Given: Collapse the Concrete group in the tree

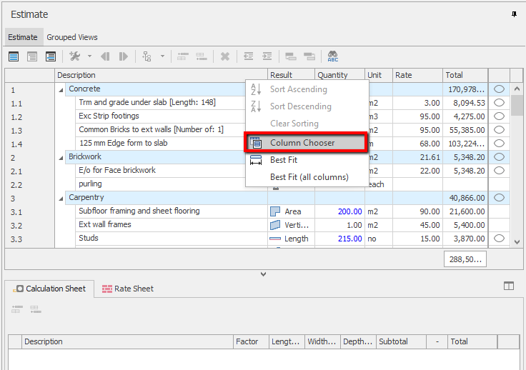Looking at the screenshot, I should click(61, 89).
